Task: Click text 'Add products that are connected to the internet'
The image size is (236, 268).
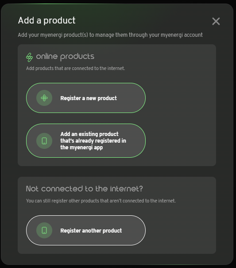Action: click(x=75, y=68)
